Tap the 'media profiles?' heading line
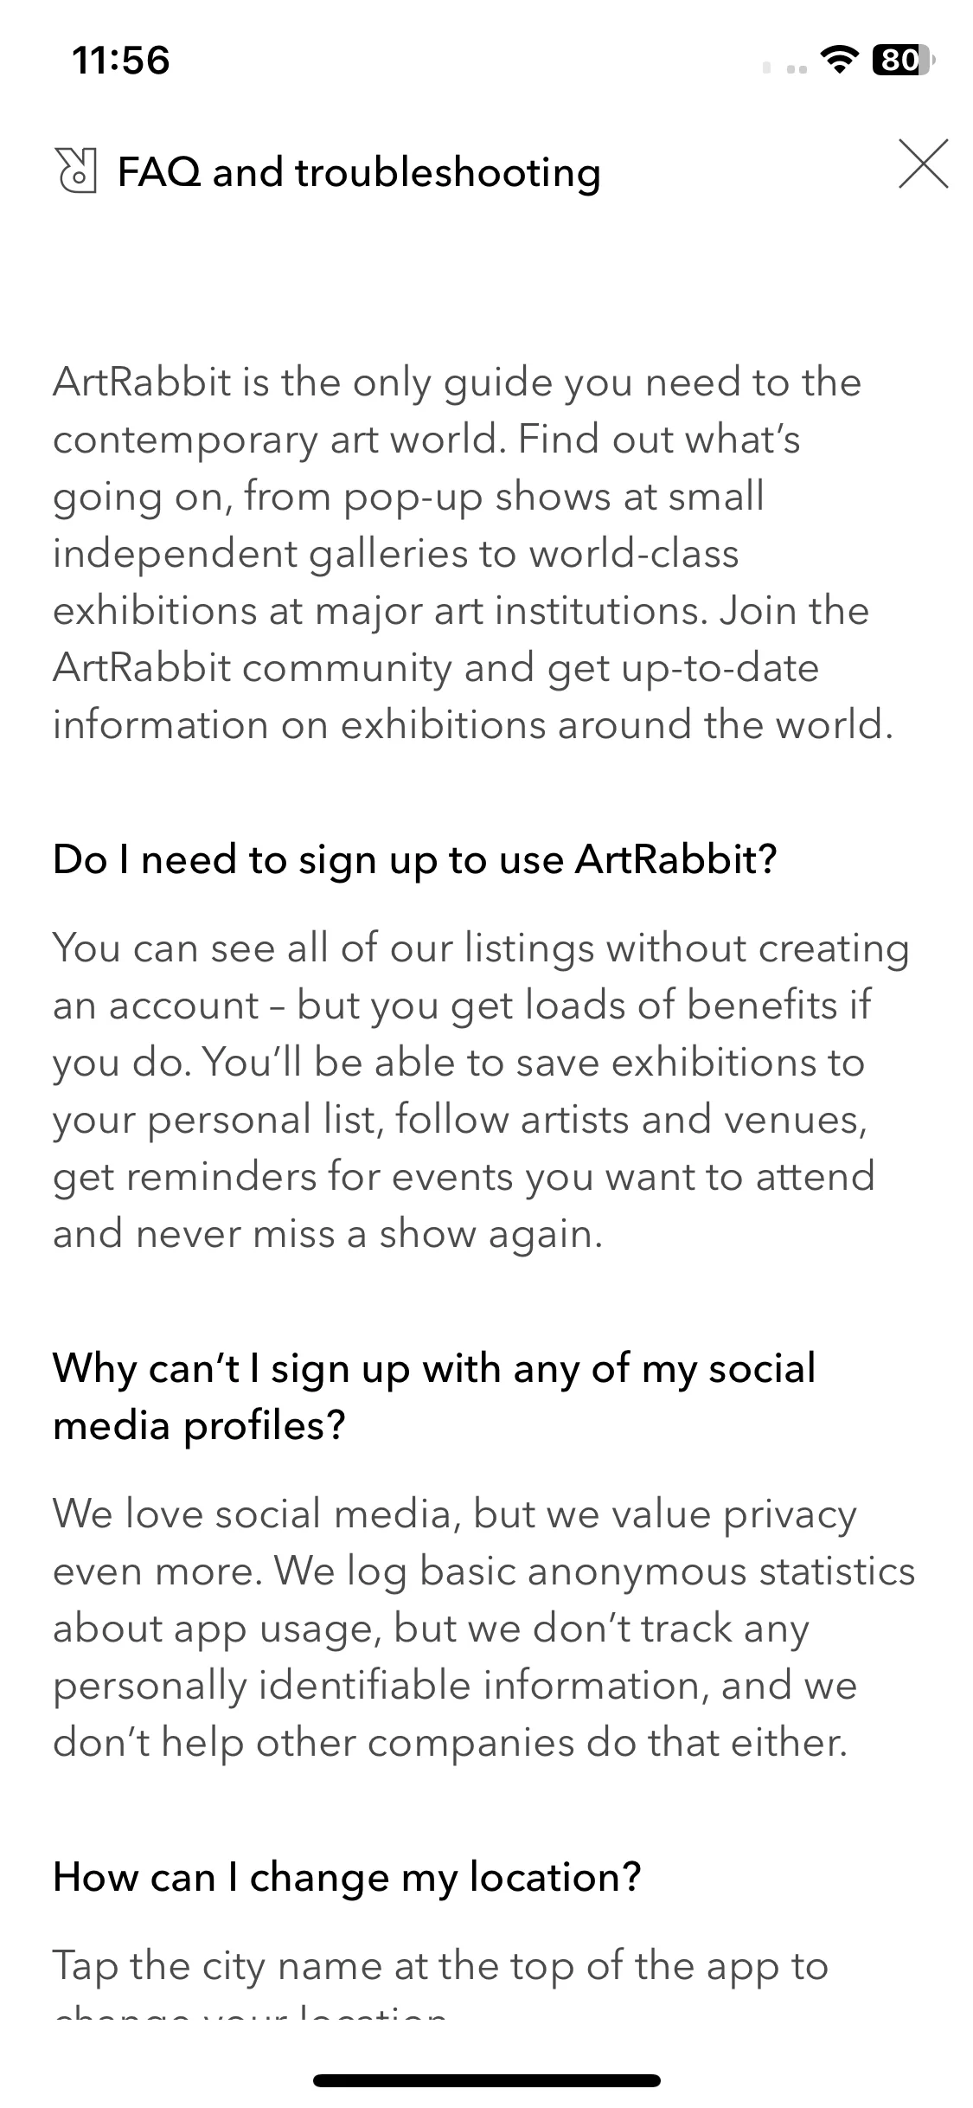Viewport: 973px width, 2108px height. pos(199,1425)
